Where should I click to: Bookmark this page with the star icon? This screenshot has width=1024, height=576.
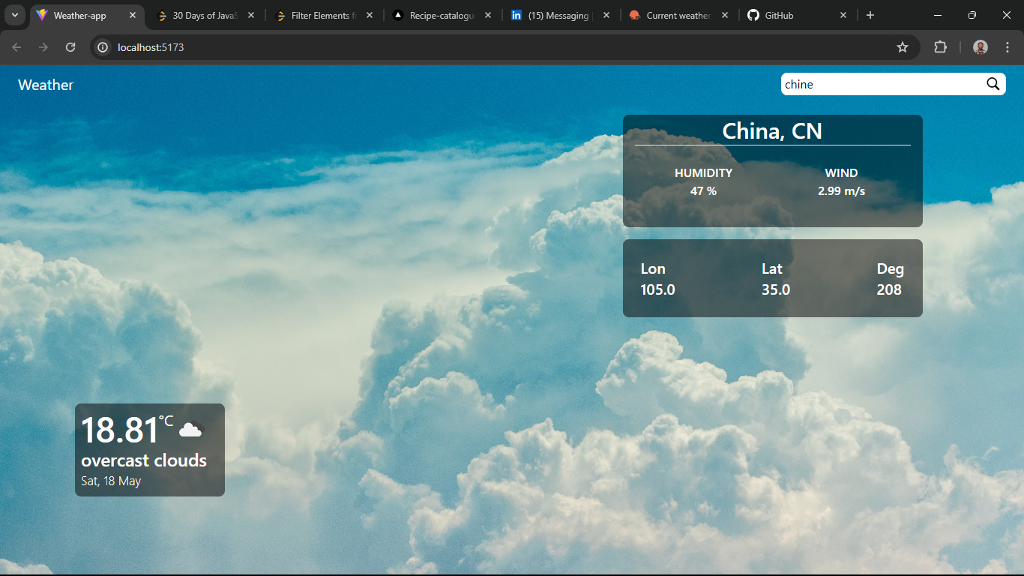tap(903, 47)
